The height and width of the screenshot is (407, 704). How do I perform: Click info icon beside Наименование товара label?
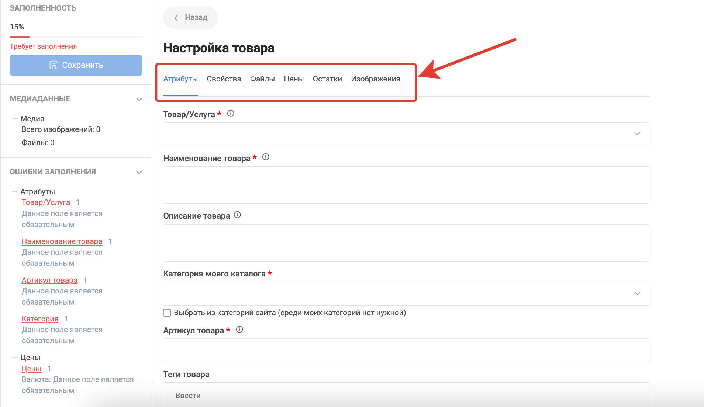(x=266, y=157)
